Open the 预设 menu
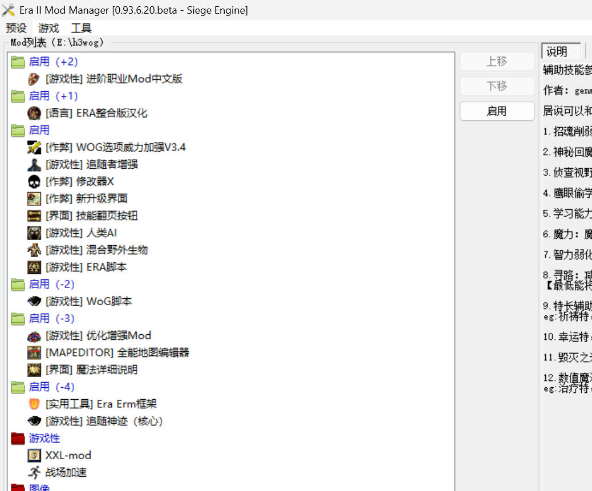Viewport: 592px width, 491px height. point(16,28)
